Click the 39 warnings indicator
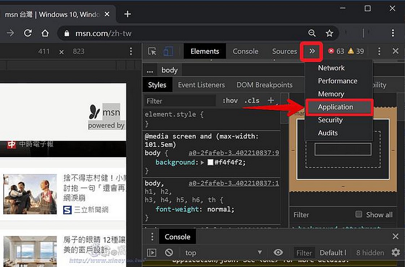 (356, 51)
